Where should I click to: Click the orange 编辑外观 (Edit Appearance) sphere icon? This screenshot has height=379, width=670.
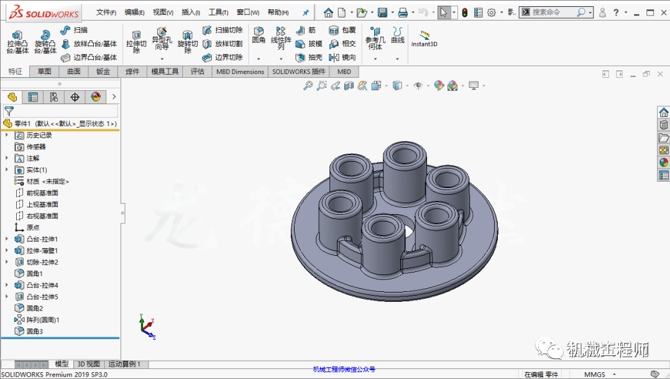pyautogui.click(x=438, y=86)
